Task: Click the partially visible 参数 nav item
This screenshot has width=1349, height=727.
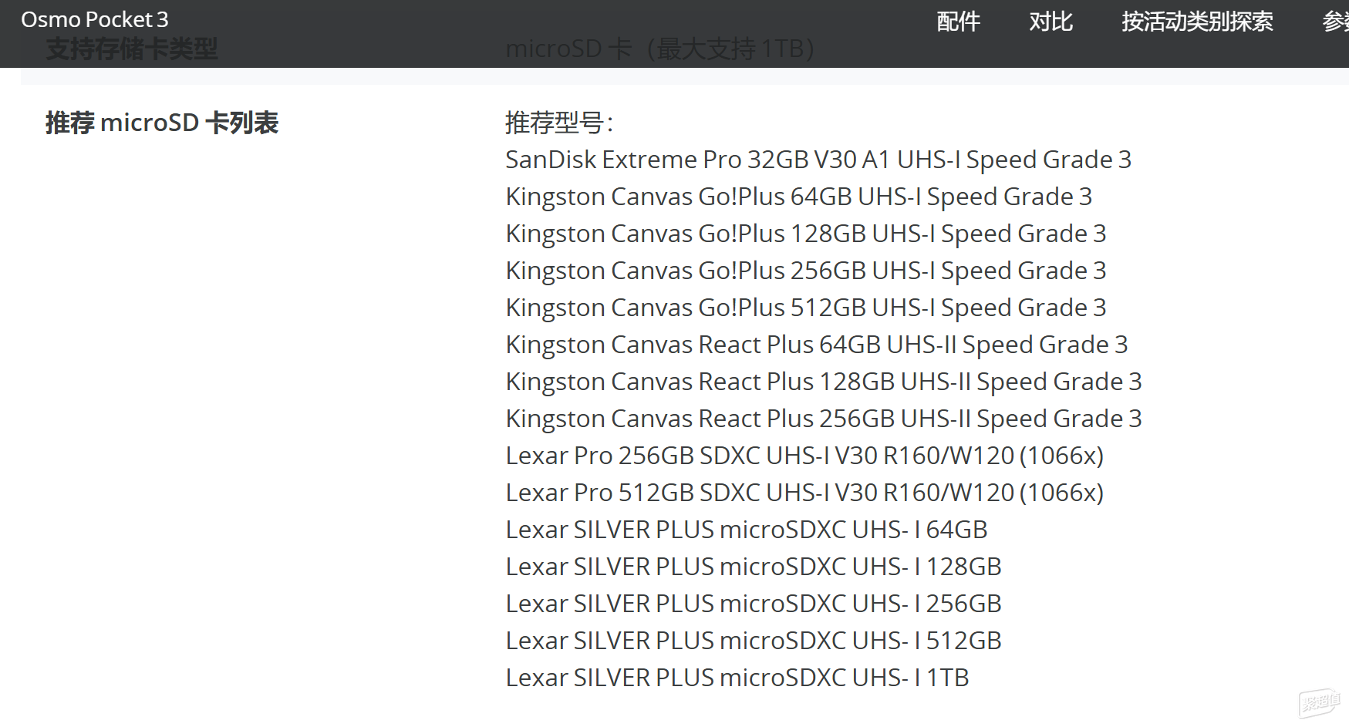Action: (1335, 22)
